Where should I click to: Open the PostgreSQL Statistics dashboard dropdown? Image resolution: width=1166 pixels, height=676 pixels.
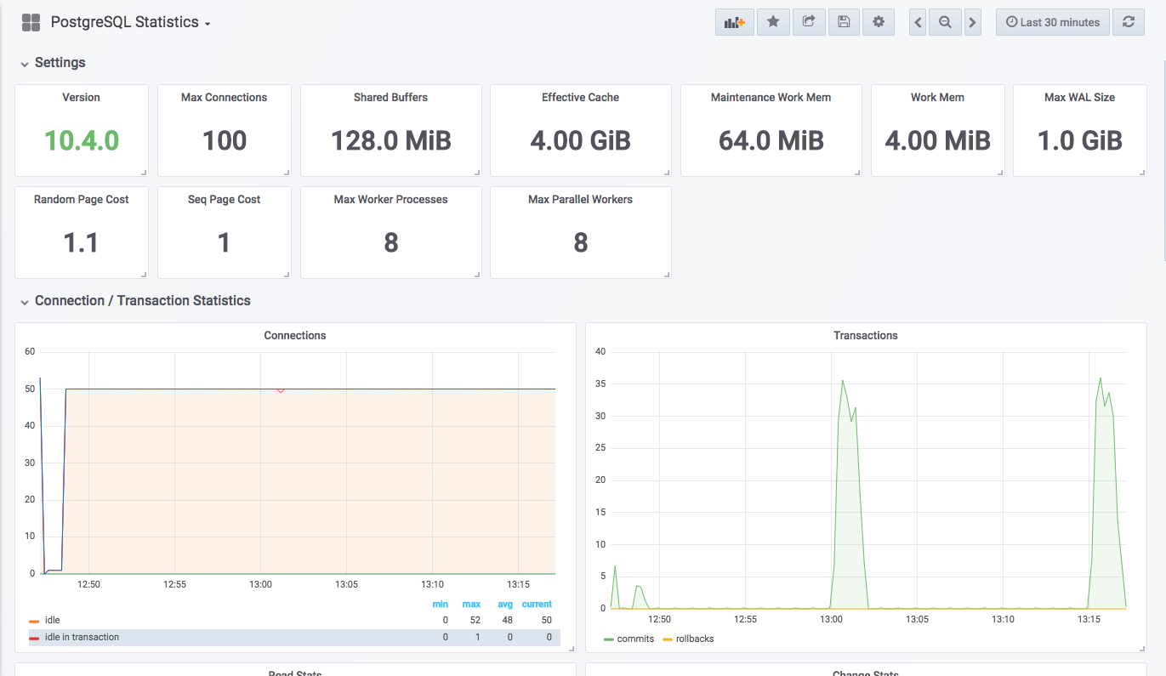[x=131, y=22]
